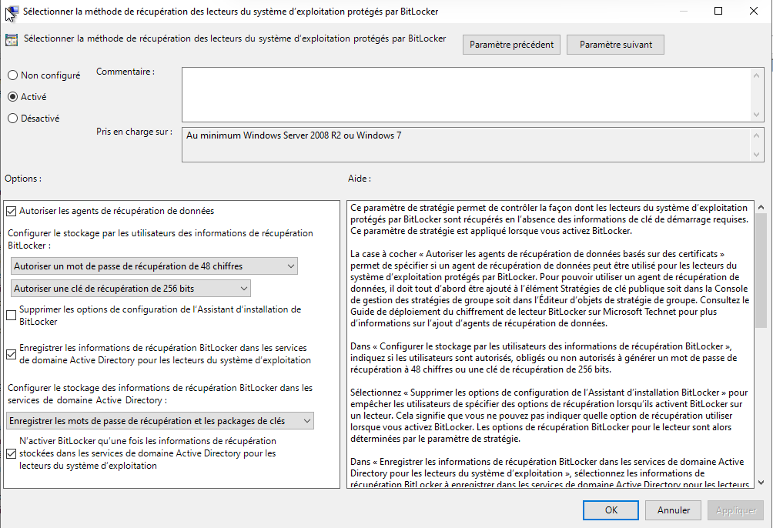Click the Aide panel scrollbar thumb

point(761,271)
